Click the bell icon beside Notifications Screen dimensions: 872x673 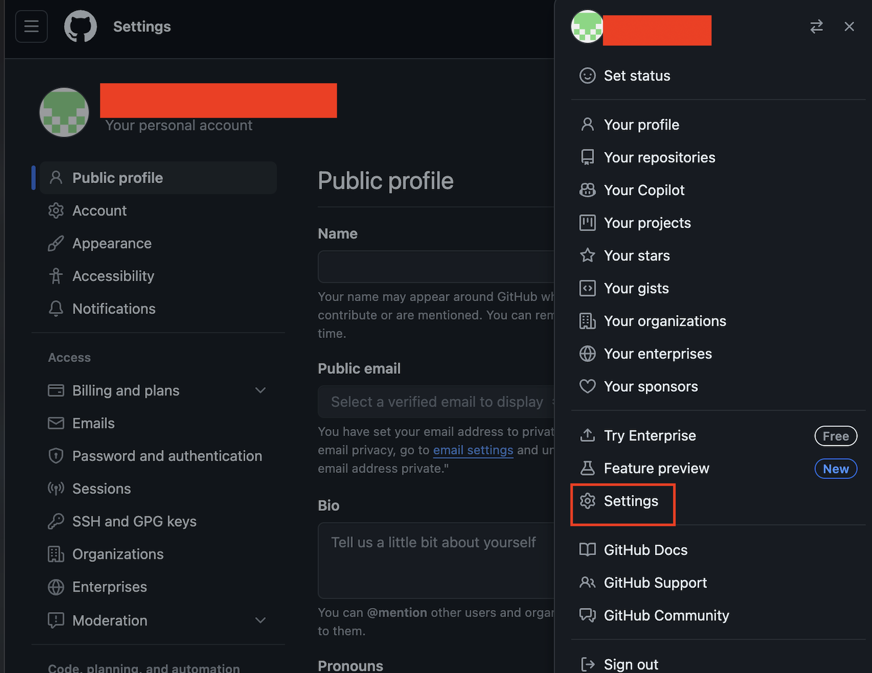[x=56, y=309]
